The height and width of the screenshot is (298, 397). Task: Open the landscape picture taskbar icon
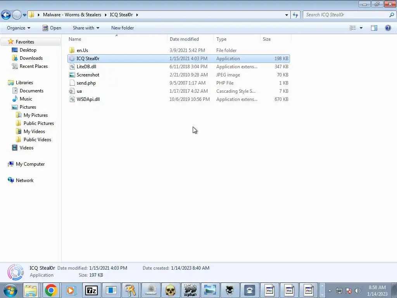[210, 290]
